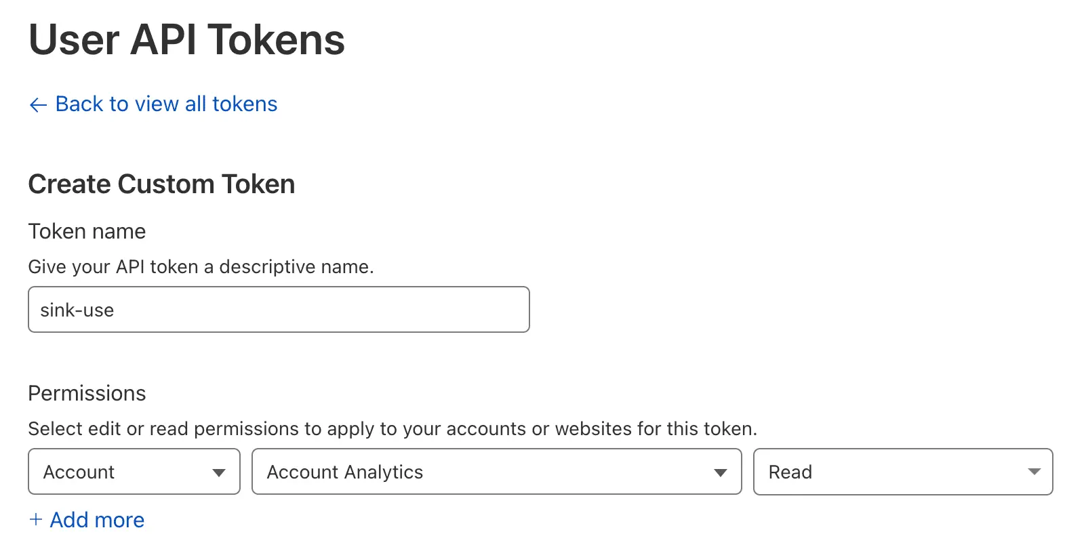Click the caret arrow in Read dropdown
Screen dimensions: 1086x549
click(x=1034, y=472)
